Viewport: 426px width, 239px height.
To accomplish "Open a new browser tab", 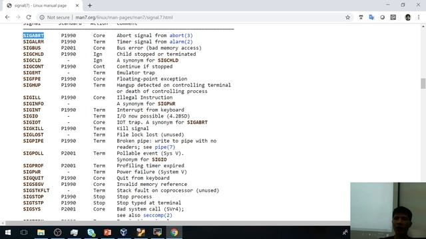I will coord(90,5).
